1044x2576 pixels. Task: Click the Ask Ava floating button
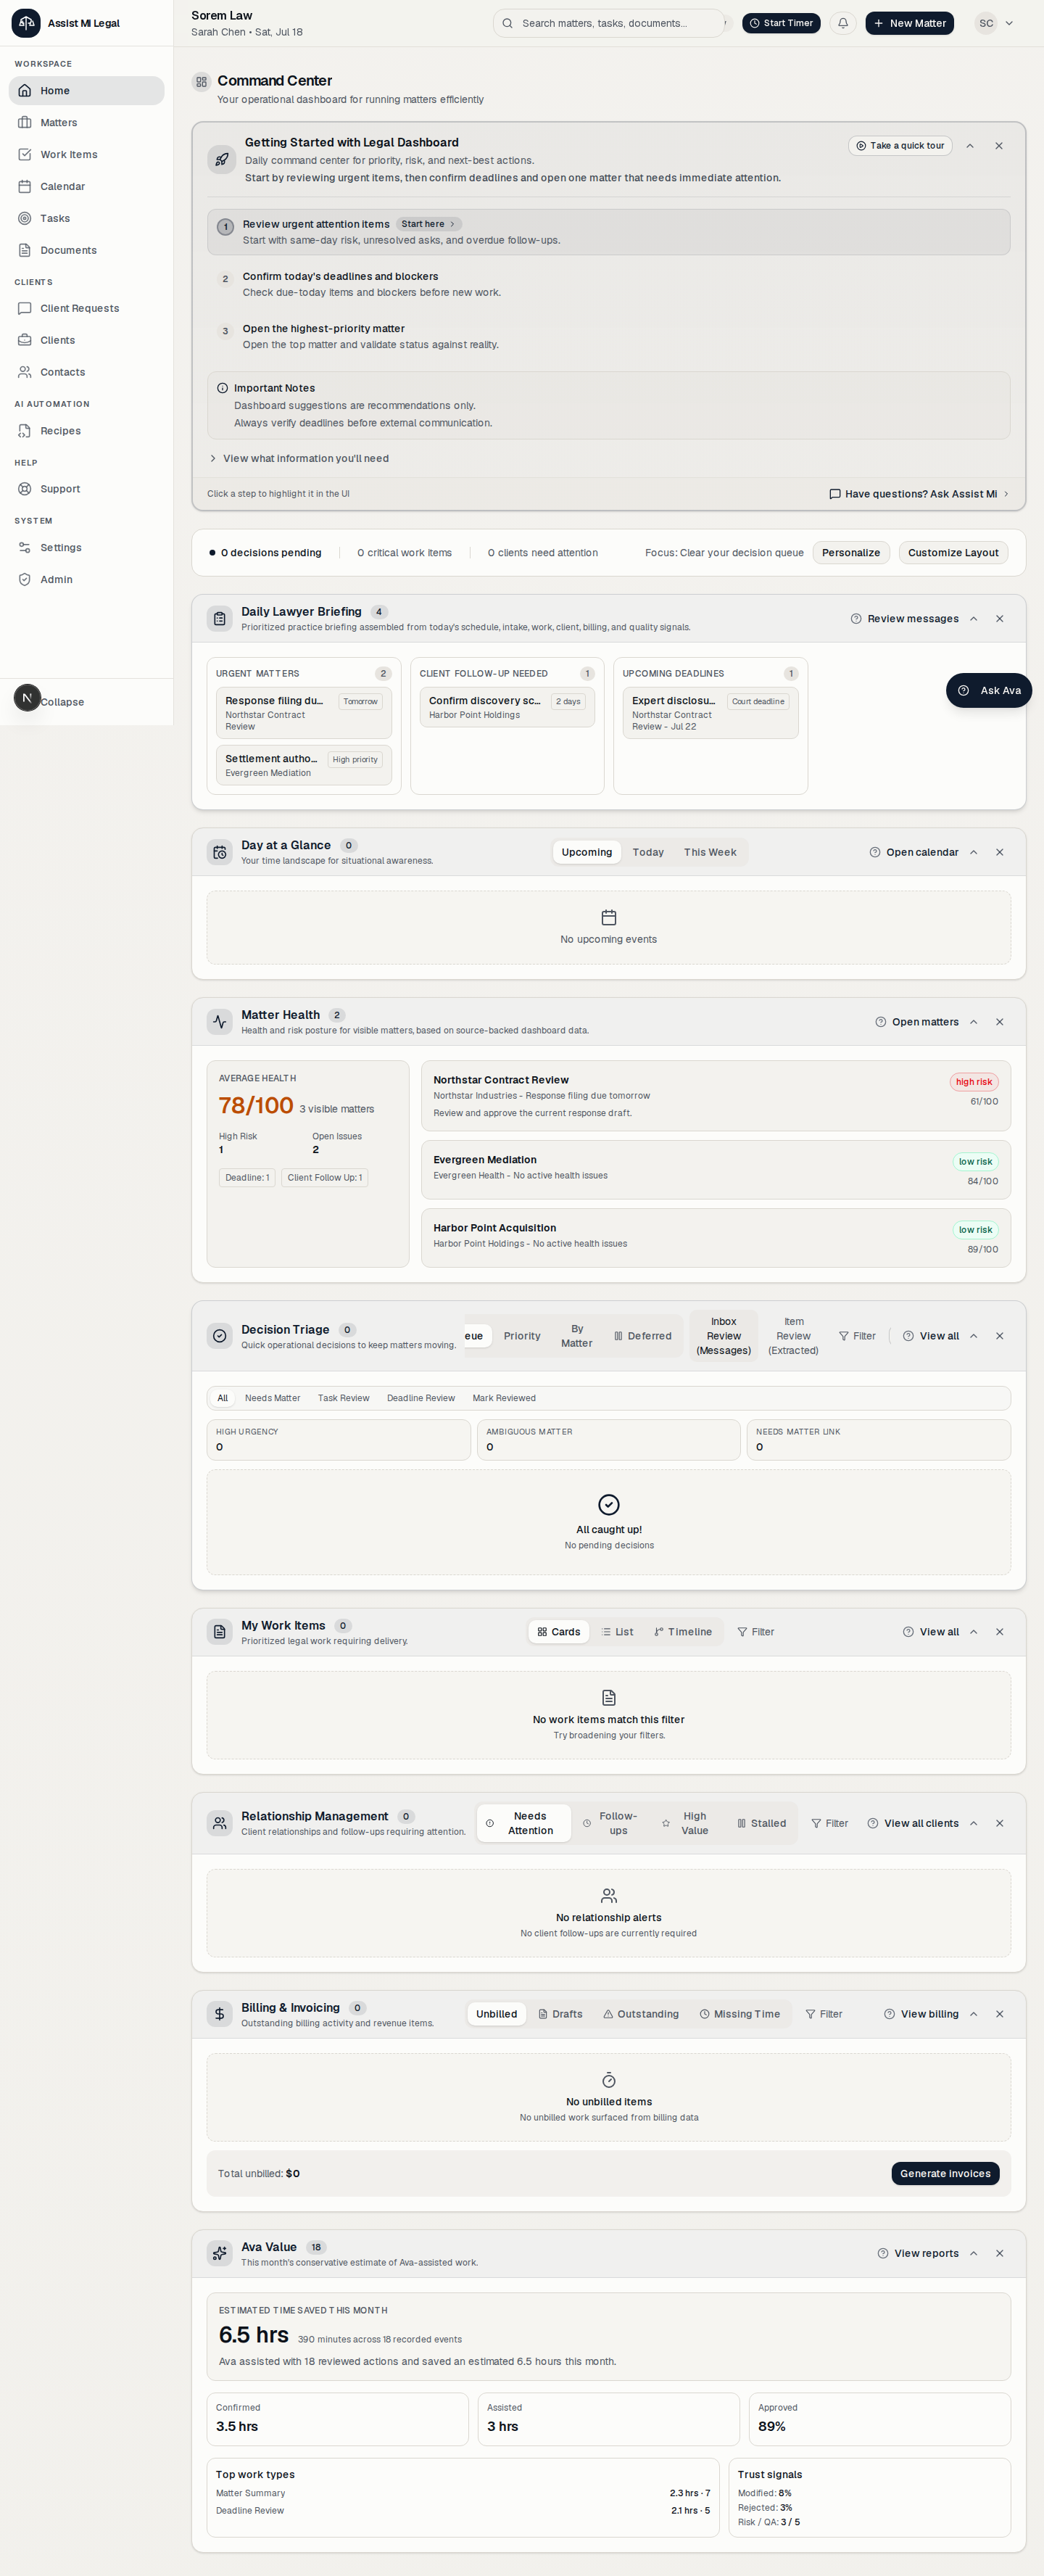tap(988, 691)
